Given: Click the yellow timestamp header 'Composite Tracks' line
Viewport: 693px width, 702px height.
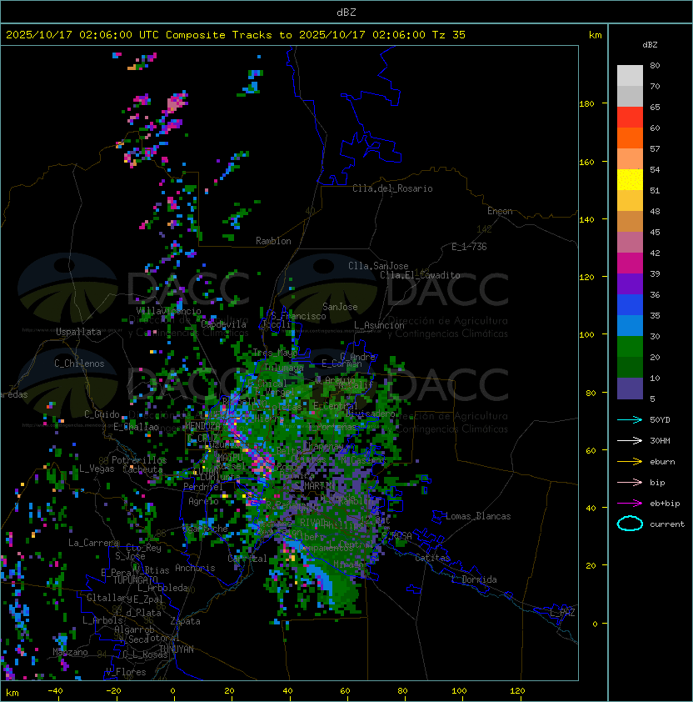Looking at the screenshot, I should pyautogui.click(x=236, y=35).
